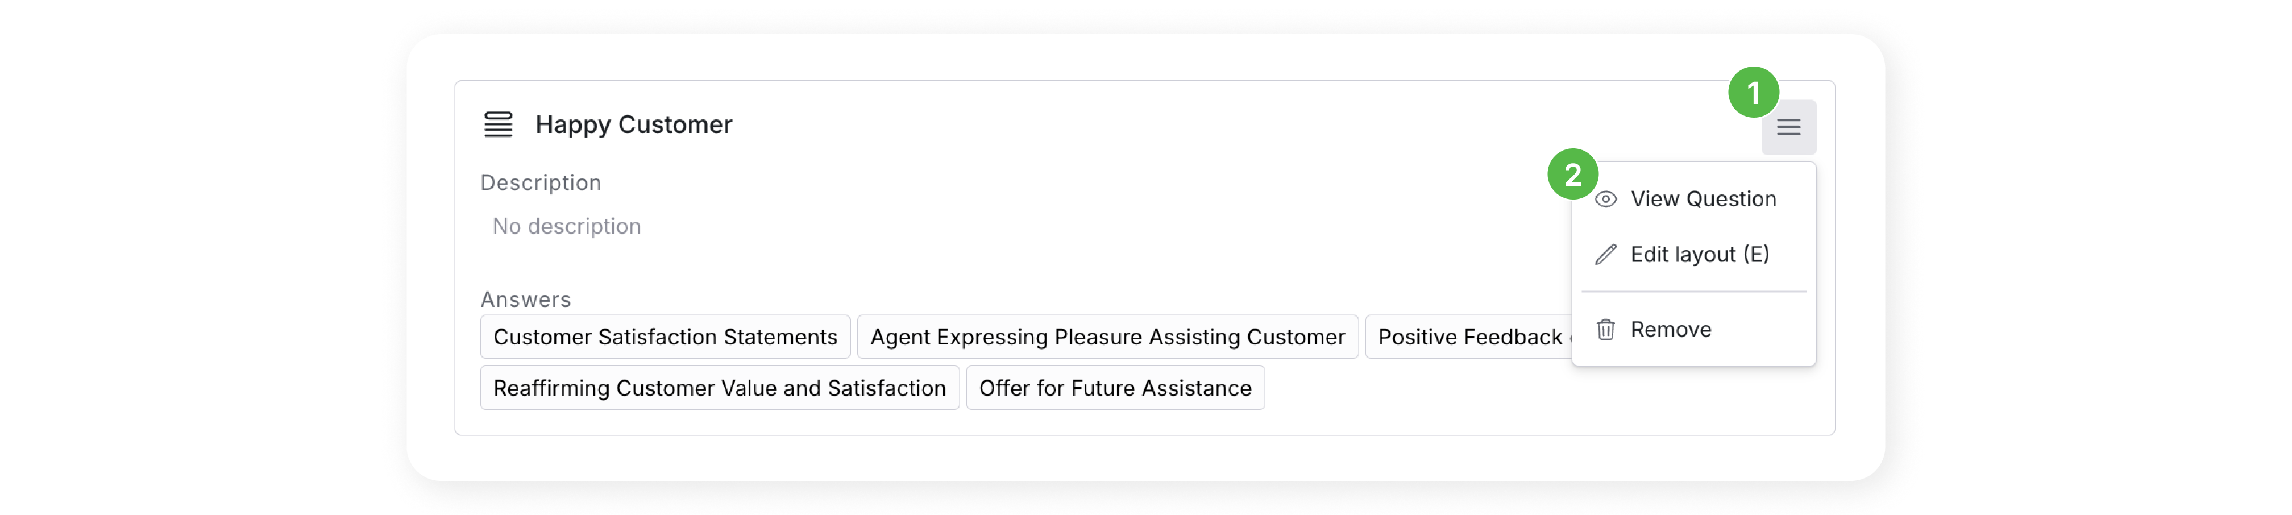Click the stacked-lines icon beside Happy Customer
The height and width of the screenshot is (515, 2292).
pyautogui.click(x=499, y=124)
